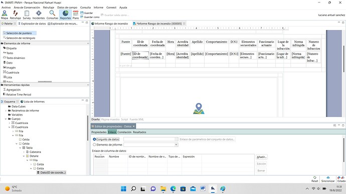Open the Mapa view in toolbar
Screen dimensions: 346x194
pyautogui.click(x=5, y=14)
